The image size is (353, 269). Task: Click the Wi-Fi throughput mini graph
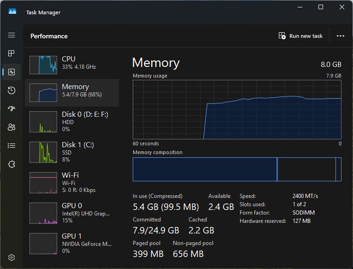(x=43, y=183)
